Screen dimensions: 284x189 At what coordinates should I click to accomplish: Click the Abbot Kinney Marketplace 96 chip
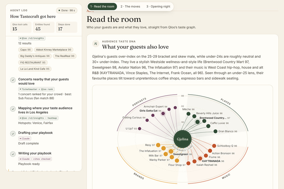pos(54,50)
